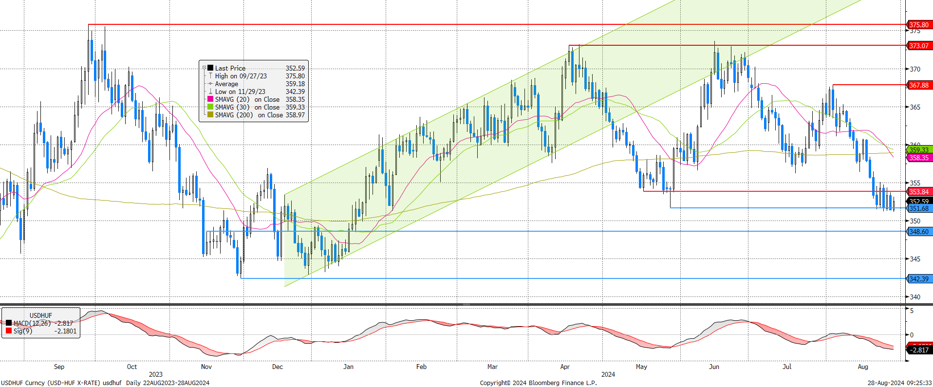Image resolution: width=933 pixels, height=387 pixels.
Task: Click the red 373.07 axis price tag
Action: pyautogui.click(x=919, y=46)
